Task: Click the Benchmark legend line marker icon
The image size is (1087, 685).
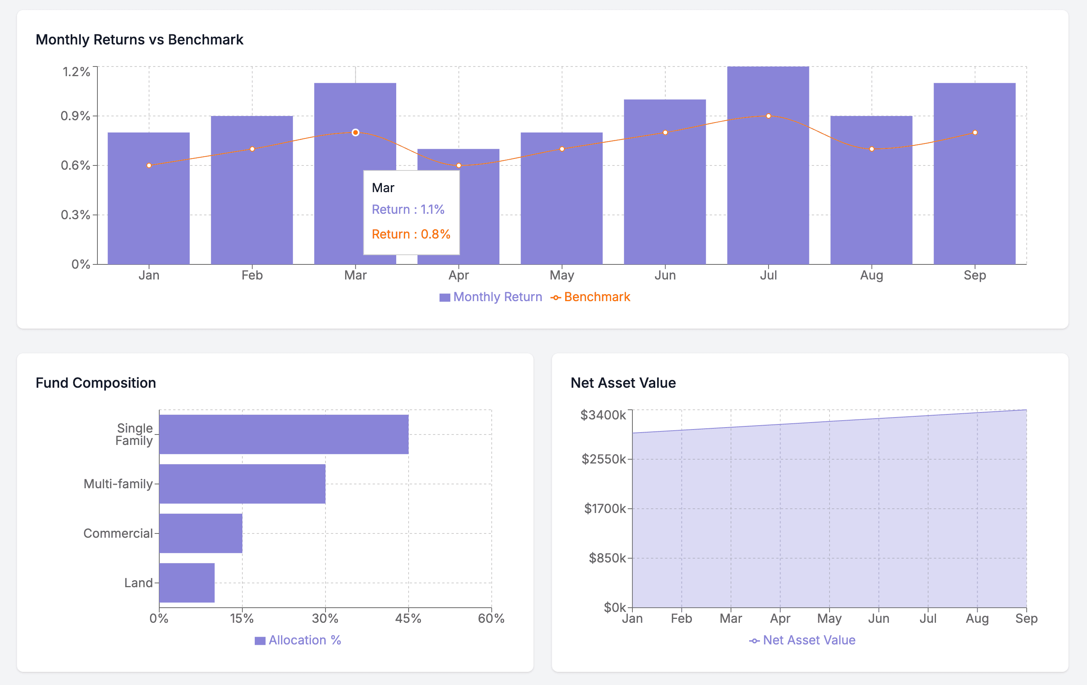Action: pos(556,298)
